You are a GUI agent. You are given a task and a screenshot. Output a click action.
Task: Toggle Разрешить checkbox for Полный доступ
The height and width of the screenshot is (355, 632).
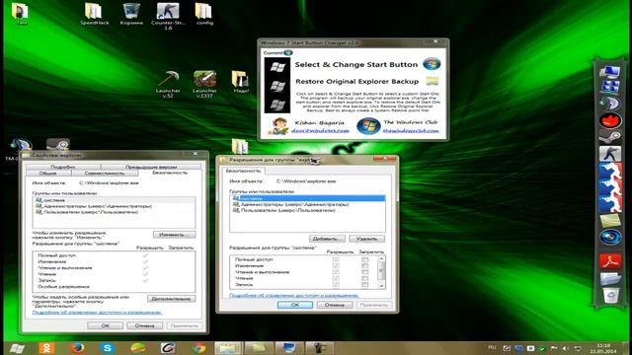336,260
